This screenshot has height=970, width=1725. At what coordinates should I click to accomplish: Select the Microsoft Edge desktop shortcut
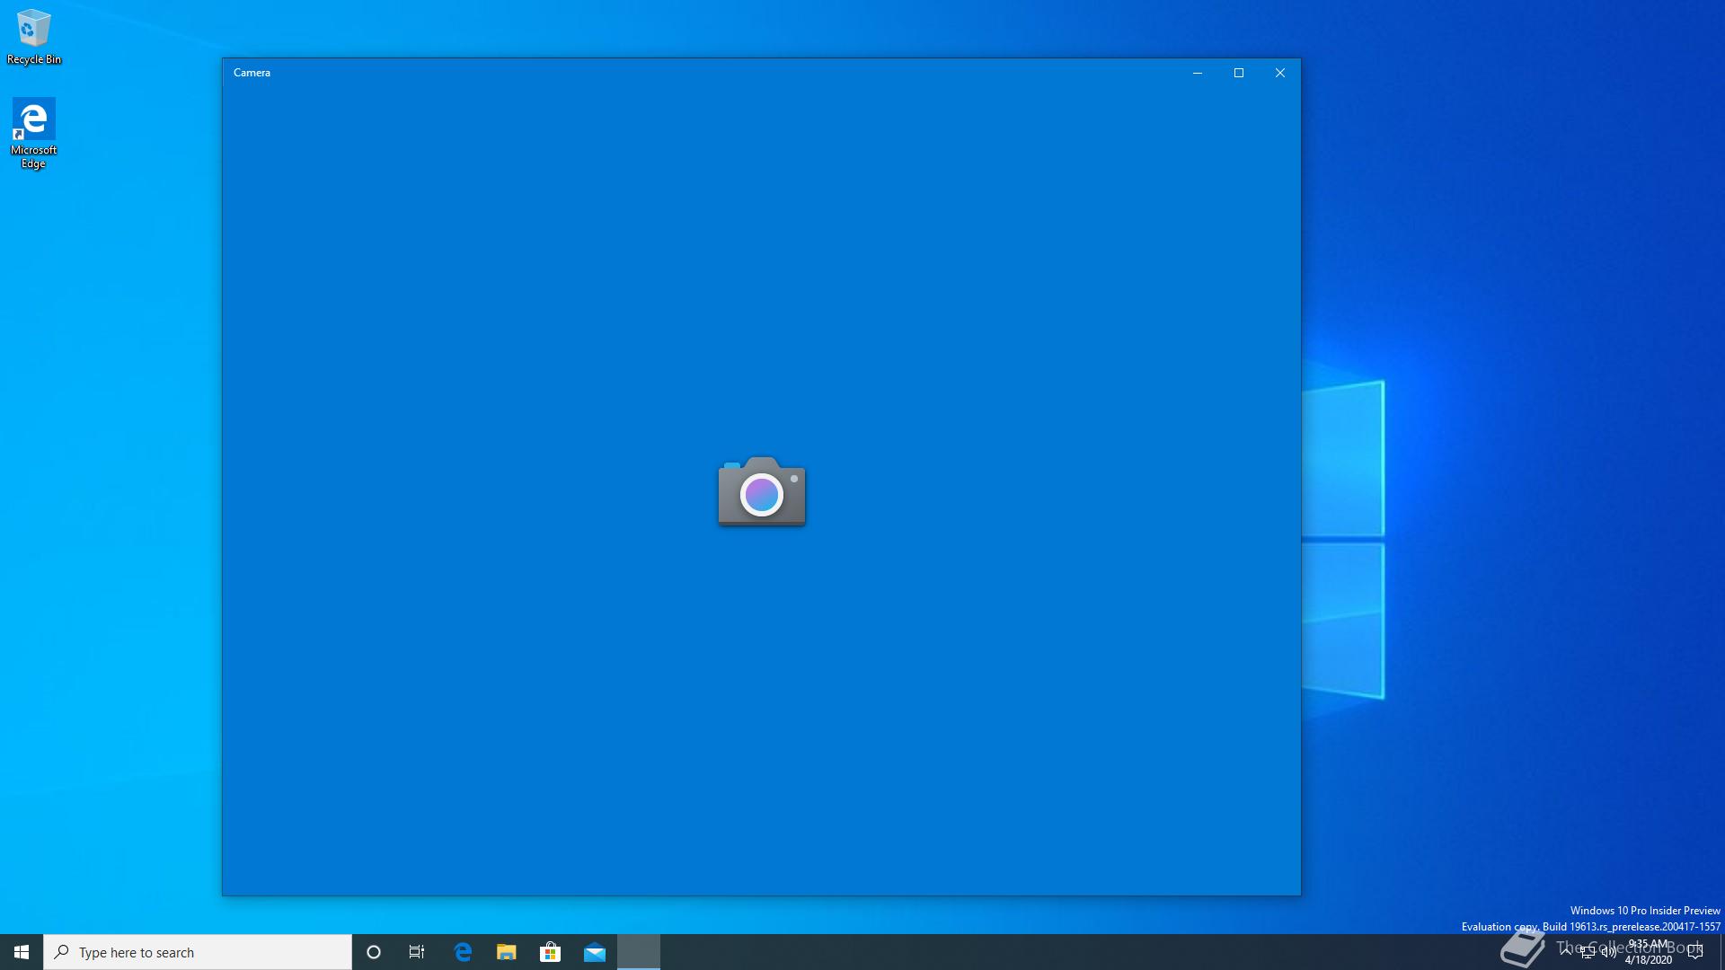pos(33,134)
